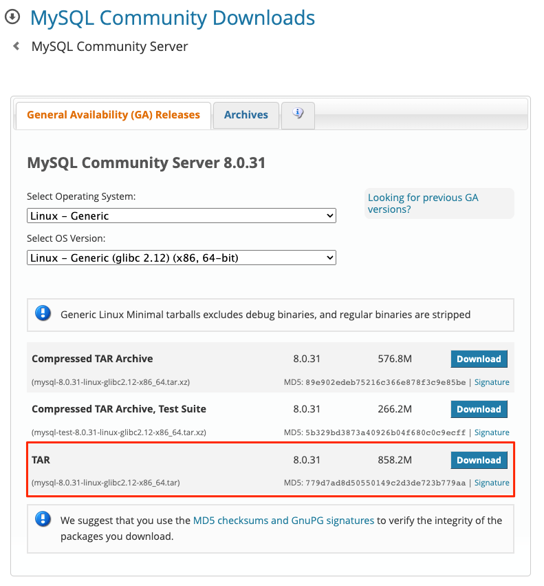The width and height of the screenshot is (544, 586).
Task: Click filename mysql-8.0.31-linux-glibc2.12-x86_64.tar
Action: 106,483
